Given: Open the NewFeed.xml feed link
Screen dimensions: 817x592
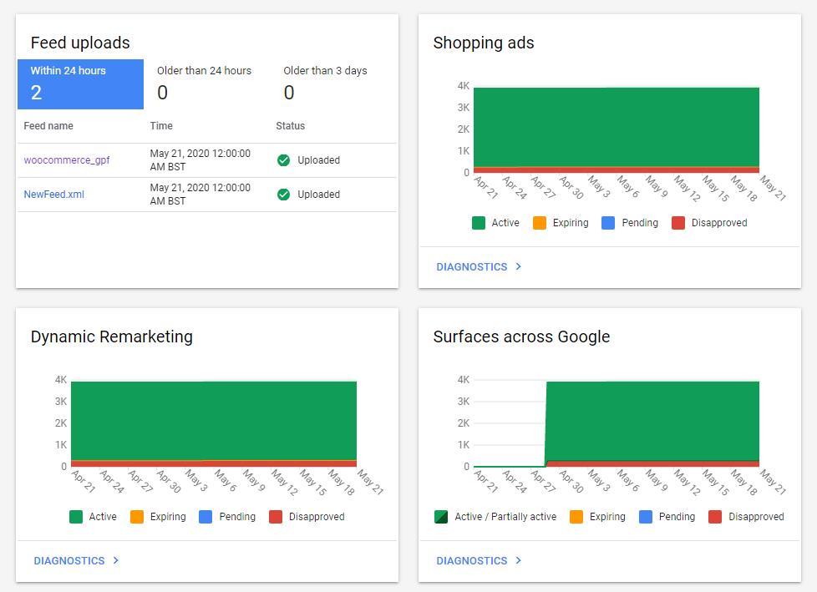Looking at the screenshot, I should pyautogui.click(x=53, y=195).
